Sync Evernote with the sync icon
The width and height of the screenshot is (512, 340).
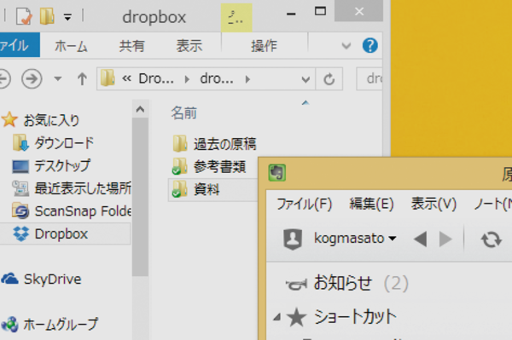click(x=491, y=239)
